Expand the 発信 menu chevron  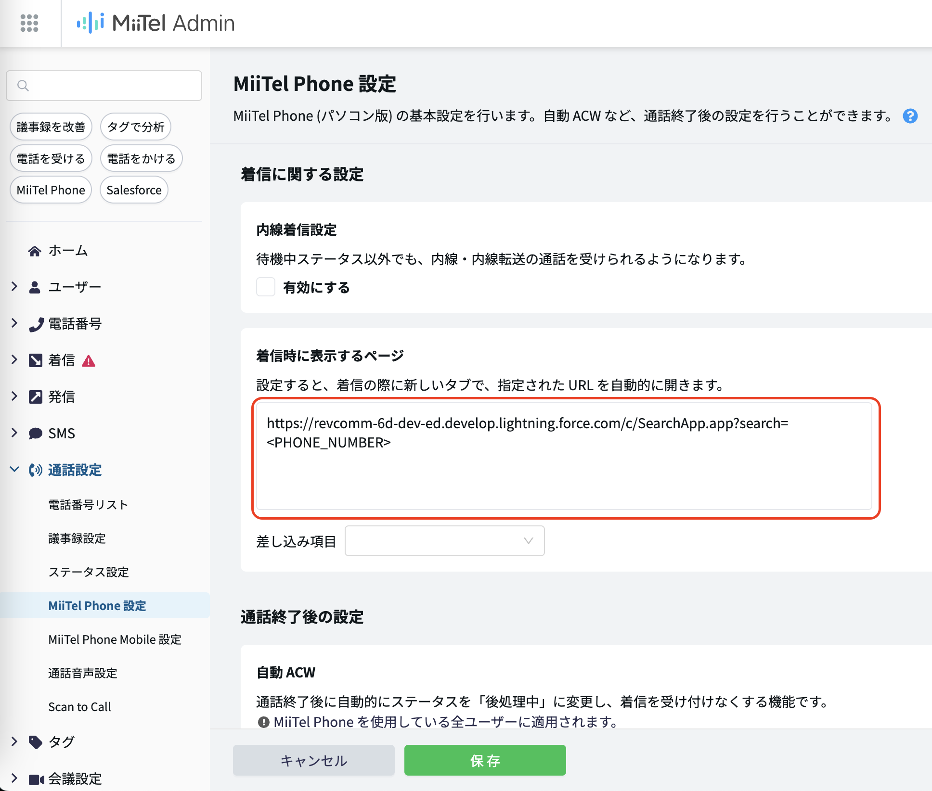coord(14,396)
